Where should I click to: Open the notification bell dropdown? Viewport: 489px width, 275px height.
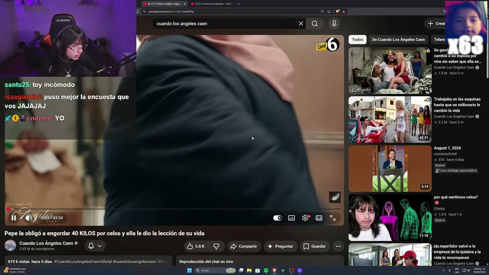pyautogui.click(x=95, y=246)
